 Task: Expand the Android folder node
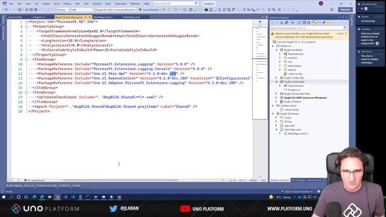click(x=280, y=58)
